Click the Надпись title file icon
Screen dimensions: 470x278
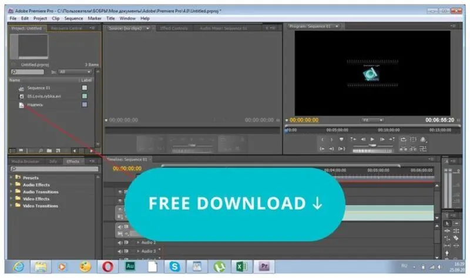21,105
